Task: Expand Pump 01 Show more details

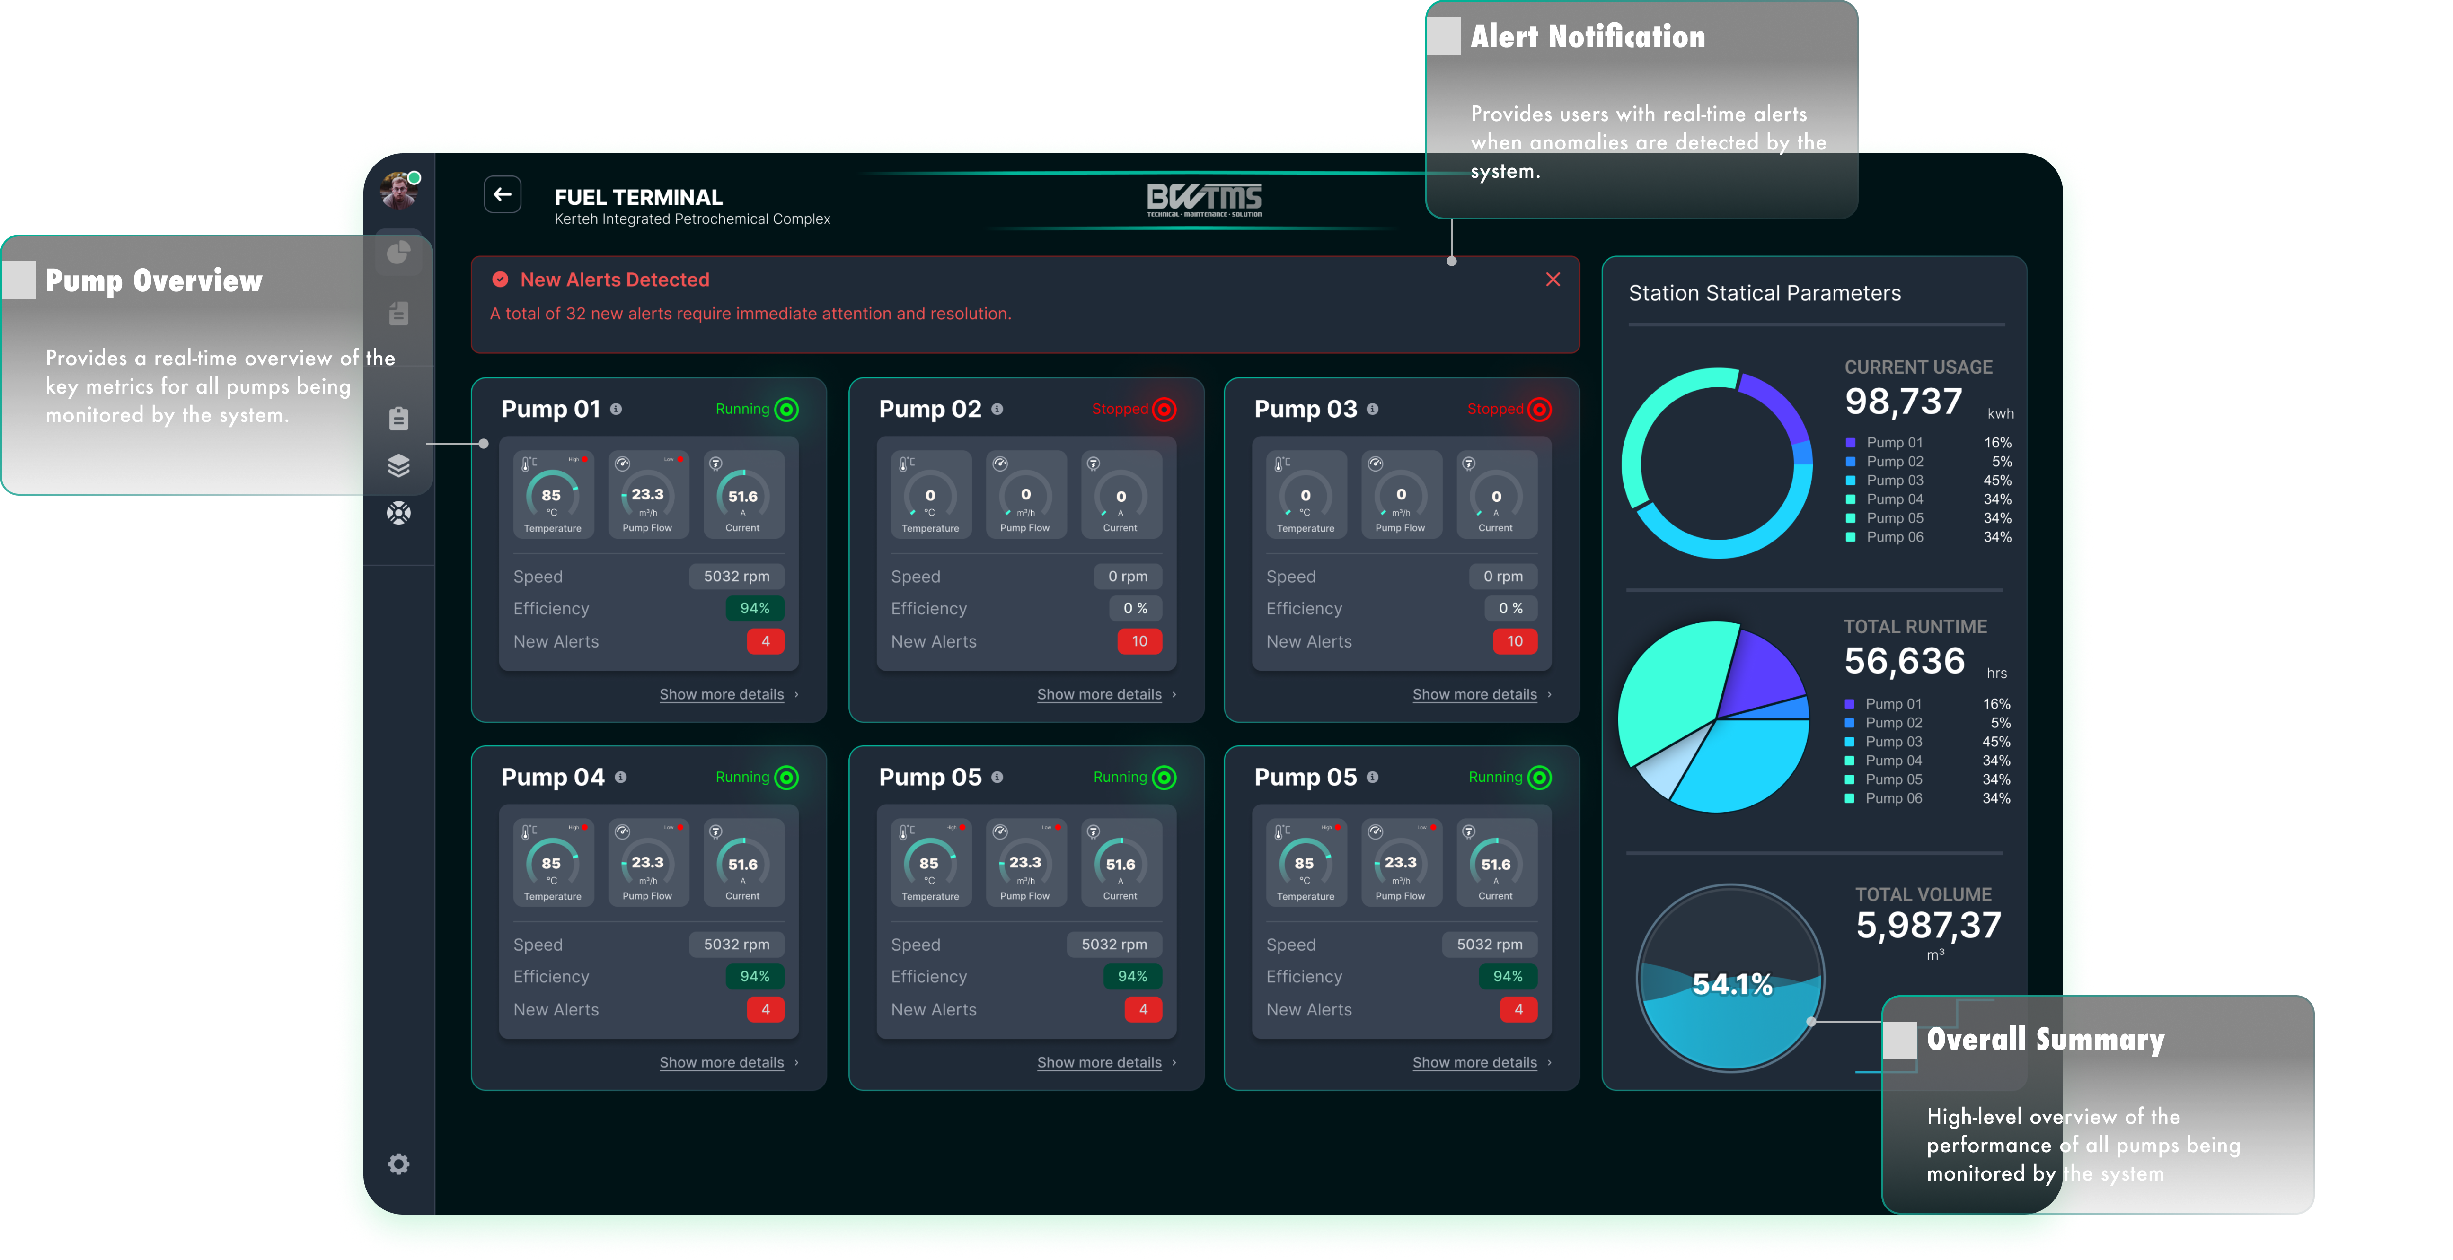Action: pos(722,695)
